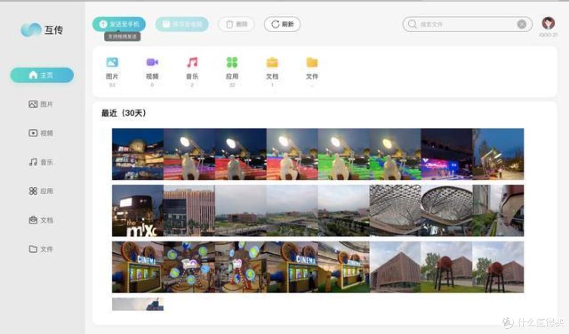This screenshot has height=334, width=569.
Task: Click the 删除 delete button with trash icon
Action: (236, 24)
